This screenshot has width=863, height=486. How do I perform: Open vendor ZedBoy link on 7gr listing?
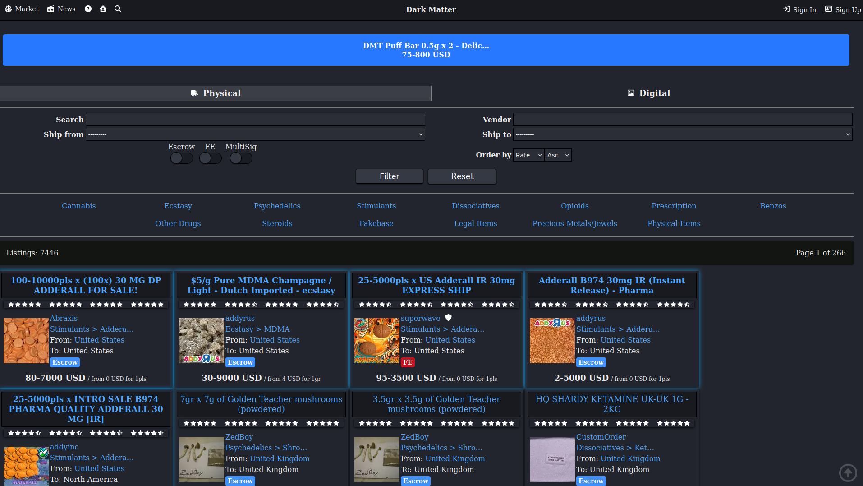point(239,437)
